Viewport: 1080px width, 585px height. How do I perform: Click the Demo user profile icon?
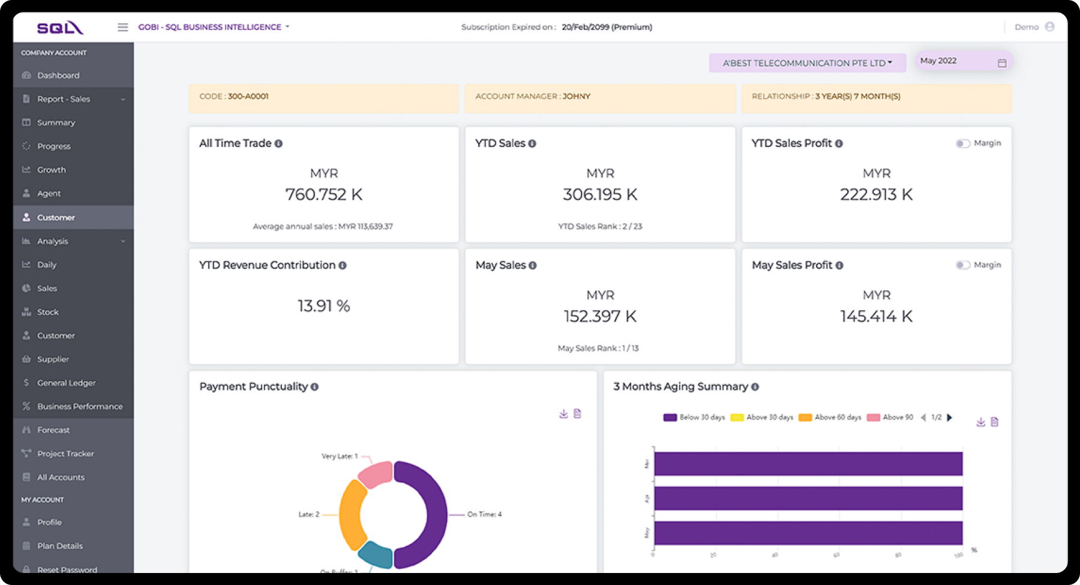(1049, 27)
